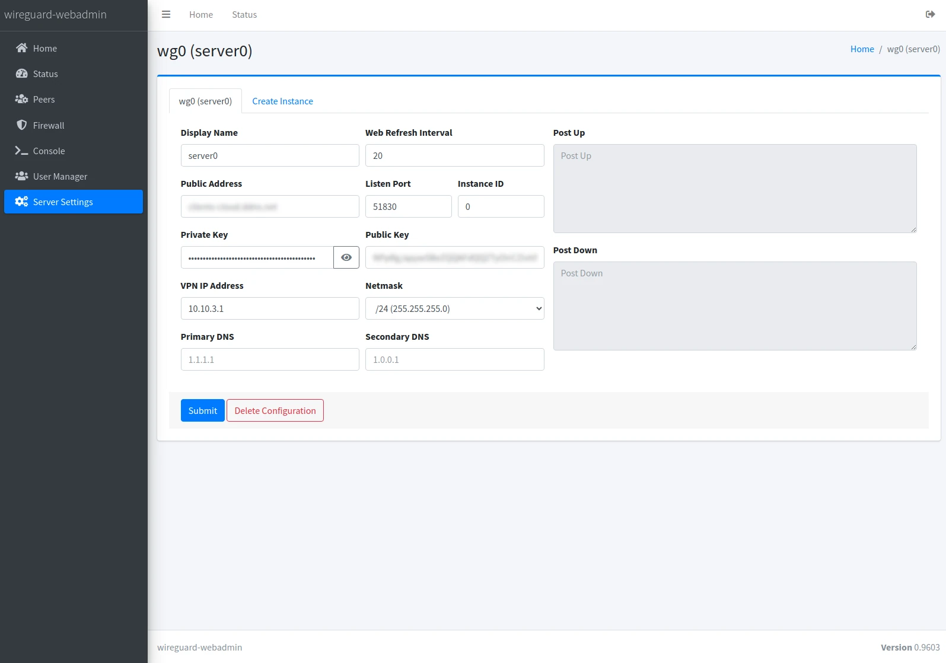Submit the server settings form
This screenshot has width=946, height=663.
[203, 410]
